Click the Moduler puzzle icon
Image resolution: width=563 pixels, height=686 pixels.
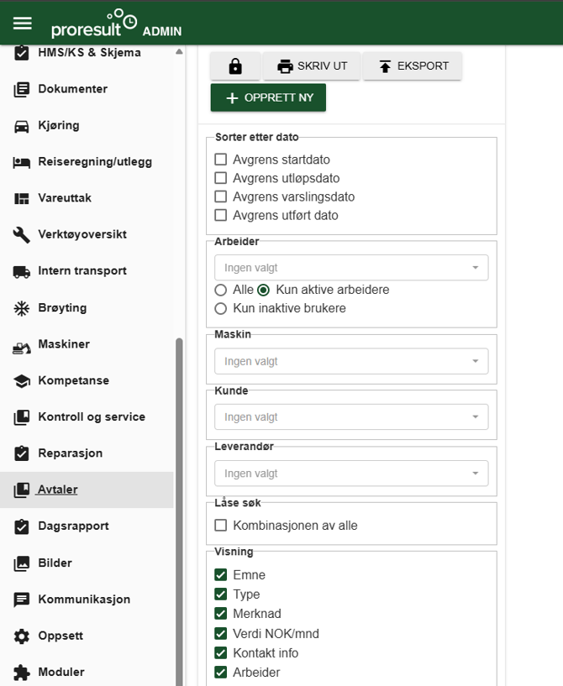(x=22, y=673)
